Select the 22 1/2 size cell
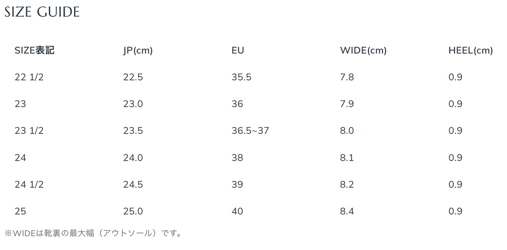Image resolution: width=507 pixels, height=250 pixels. (x=29, y=77)
